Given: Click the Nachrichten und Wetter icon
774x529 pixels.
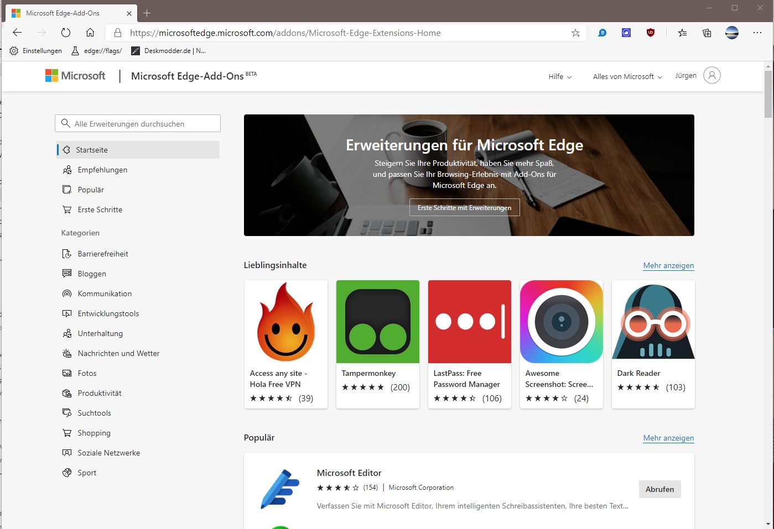Looking at the screenshot, I should coord(67,353).
